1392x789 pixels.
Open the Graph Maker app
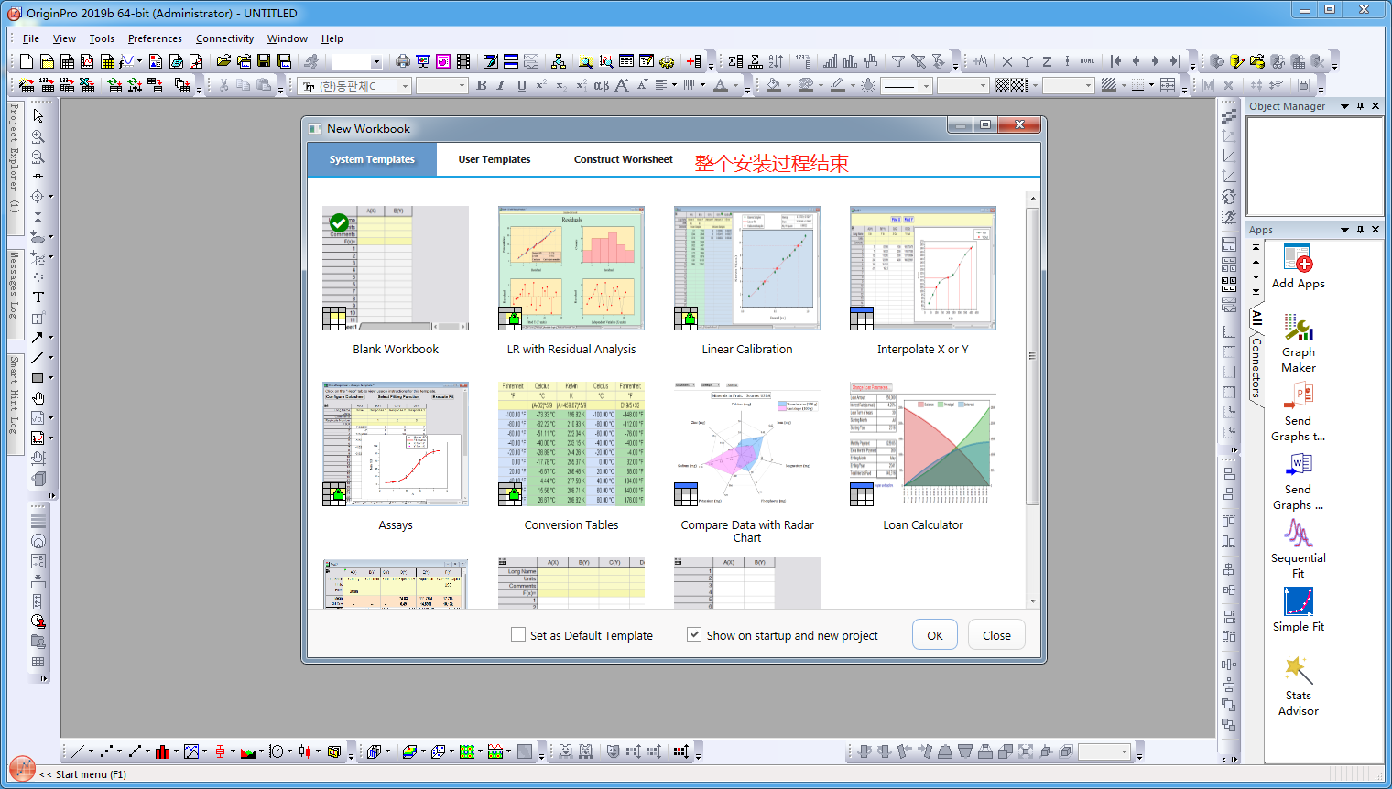pos(1298,329)
